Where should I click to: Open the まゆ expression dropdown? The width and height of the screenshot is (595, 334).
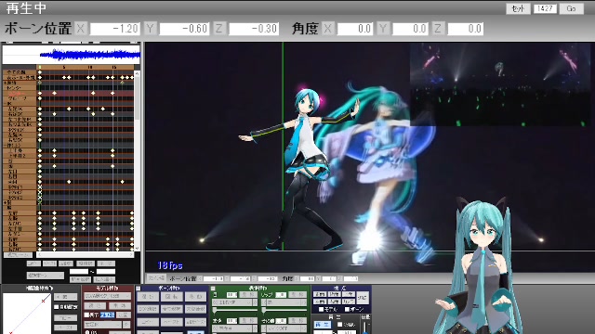click(234, 328)
